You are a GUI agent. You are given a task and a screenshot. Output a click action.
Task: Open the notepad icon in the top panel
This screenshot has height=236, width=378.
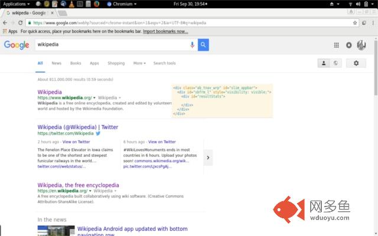coord(55,4)
